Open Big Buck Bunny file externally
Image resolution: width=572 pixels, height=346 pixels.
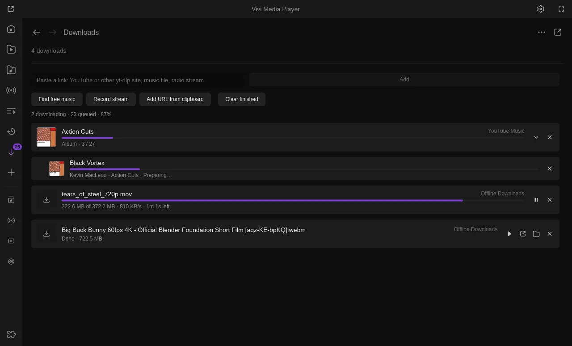point(523,234)
